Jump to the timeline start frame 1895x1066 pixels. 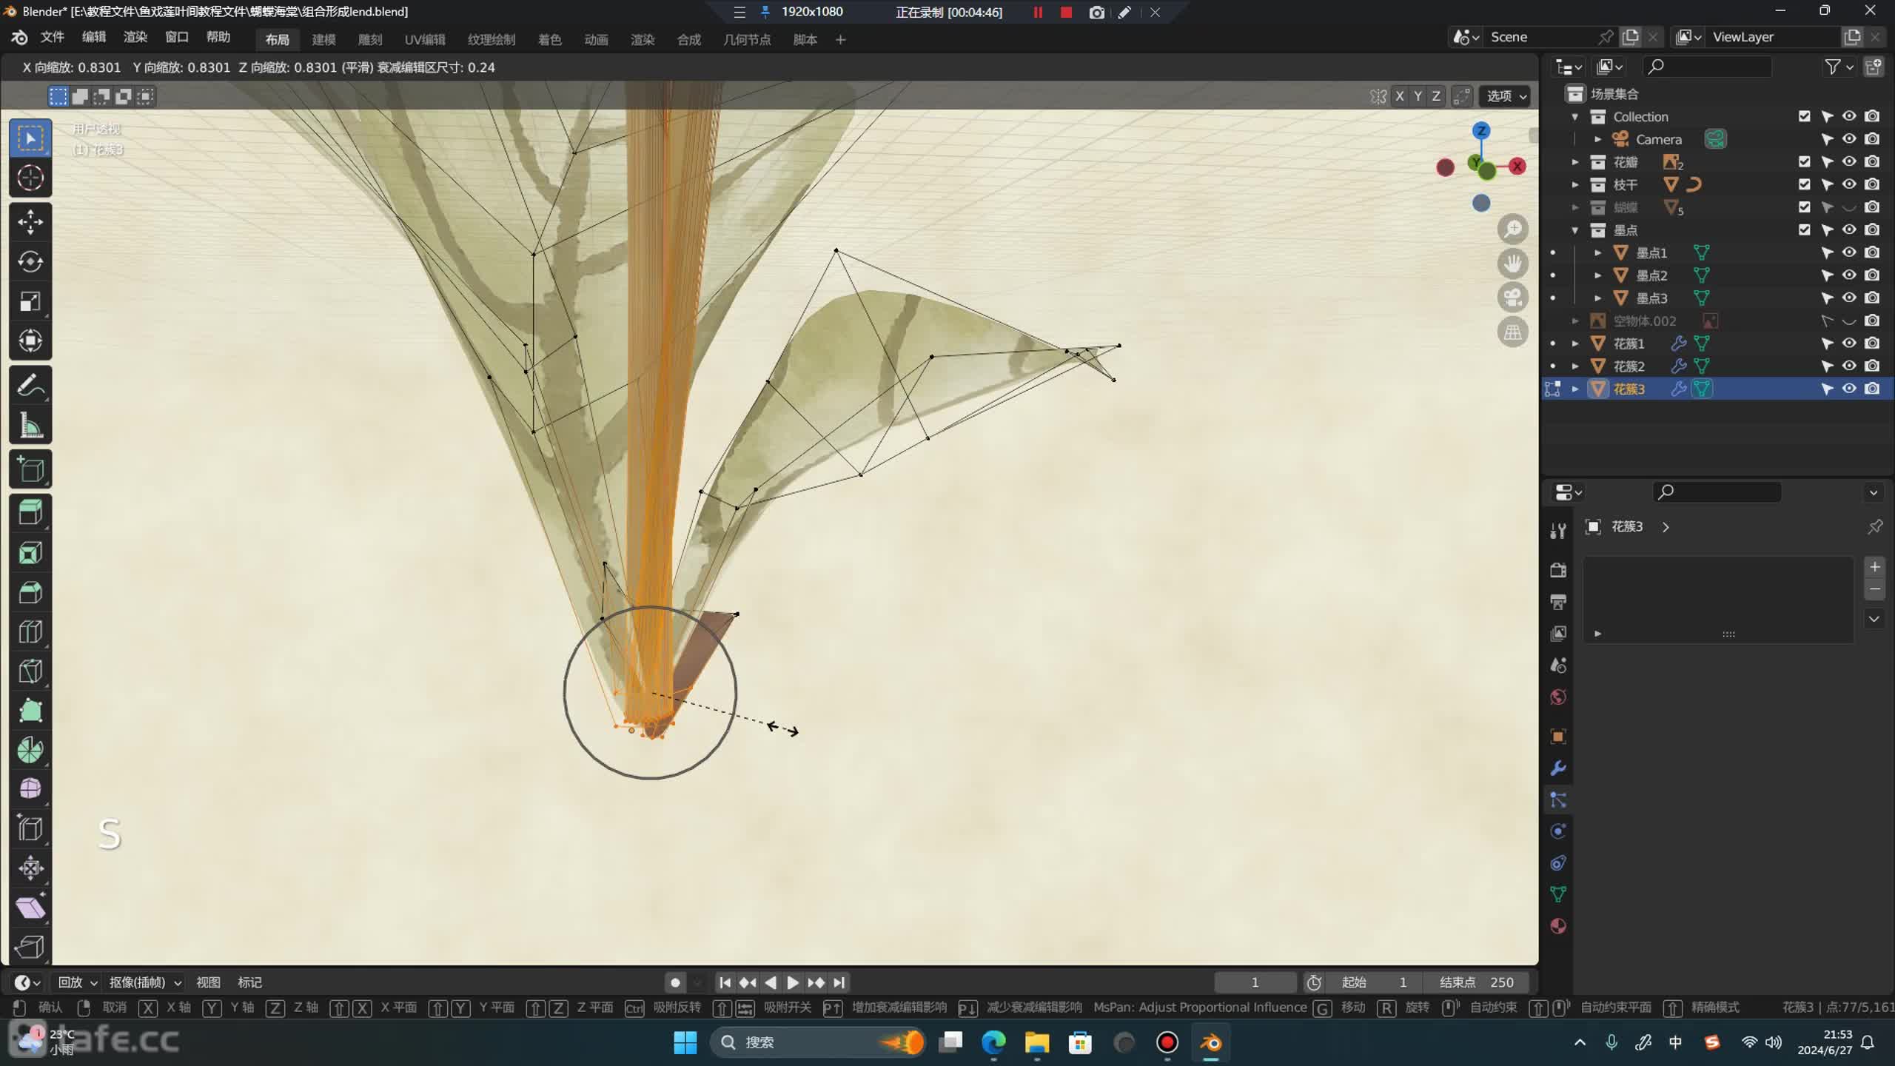[725, 982]
